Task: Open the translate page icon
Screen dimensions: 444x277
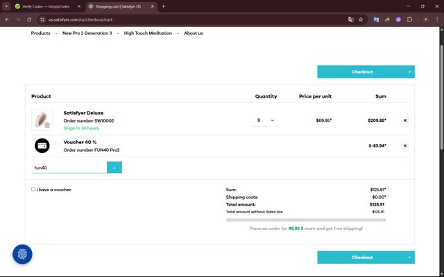Action: click(351, 19)
